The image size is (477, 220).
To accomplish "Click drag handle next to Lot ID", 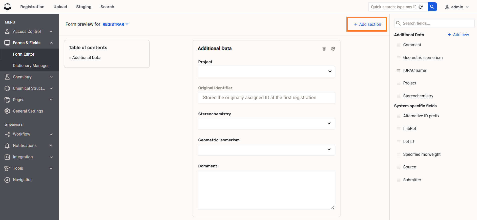I will (x=398, y=142).
